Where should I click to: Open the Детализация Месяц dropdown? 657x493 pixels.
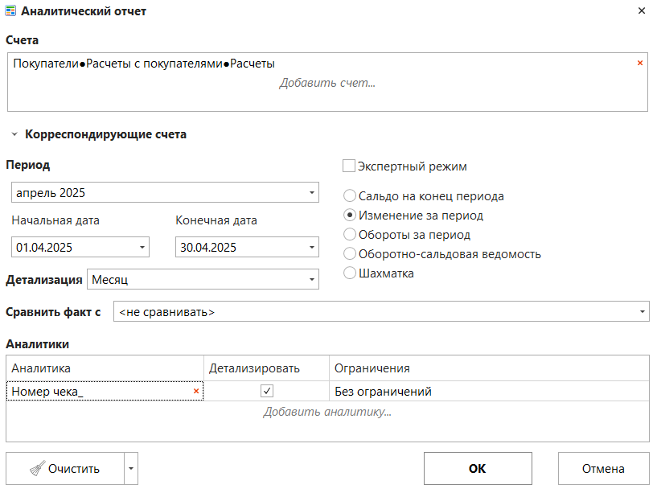pos(311,280)
